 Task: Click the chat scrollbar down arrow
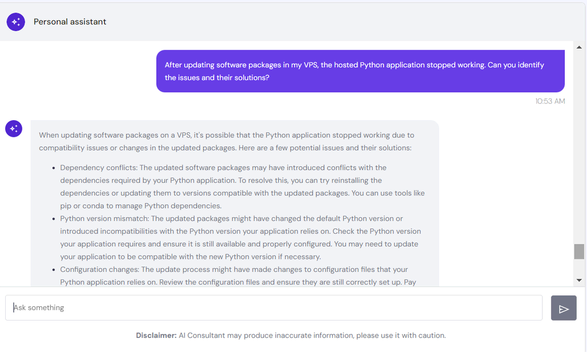[579, 280]
